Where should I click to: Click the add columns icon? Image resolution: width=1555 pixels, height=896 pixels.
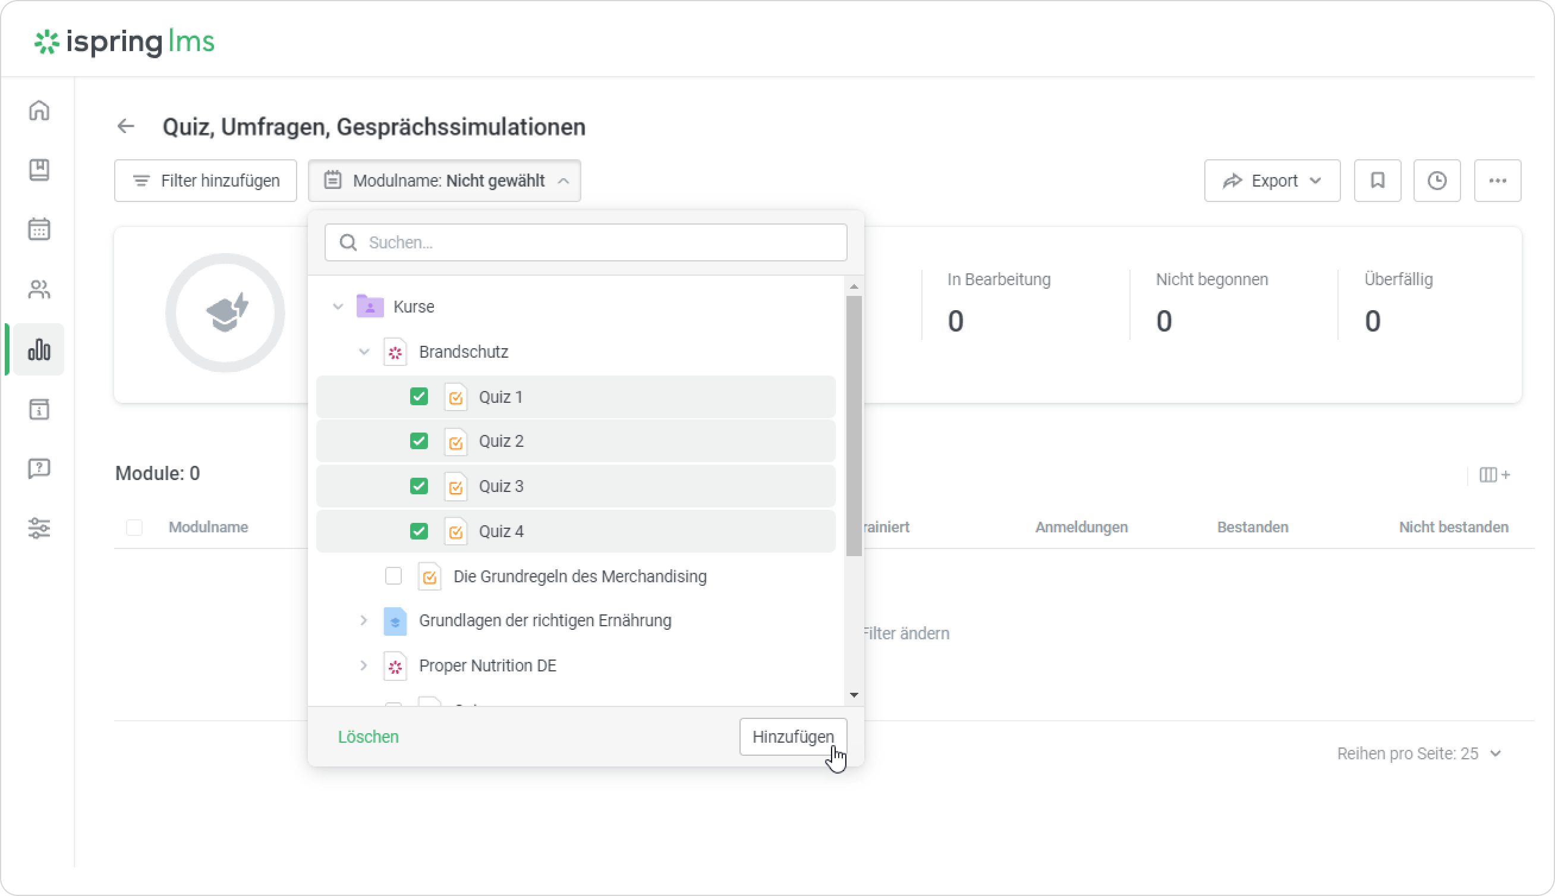[x=1494, y=475]
